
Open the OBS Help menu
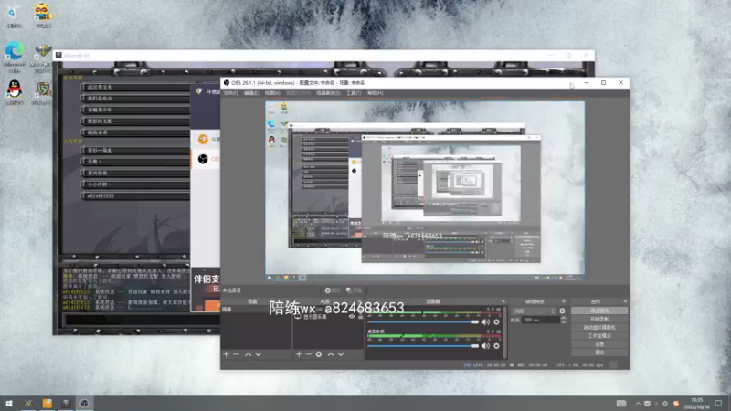(x=375, y=93)
